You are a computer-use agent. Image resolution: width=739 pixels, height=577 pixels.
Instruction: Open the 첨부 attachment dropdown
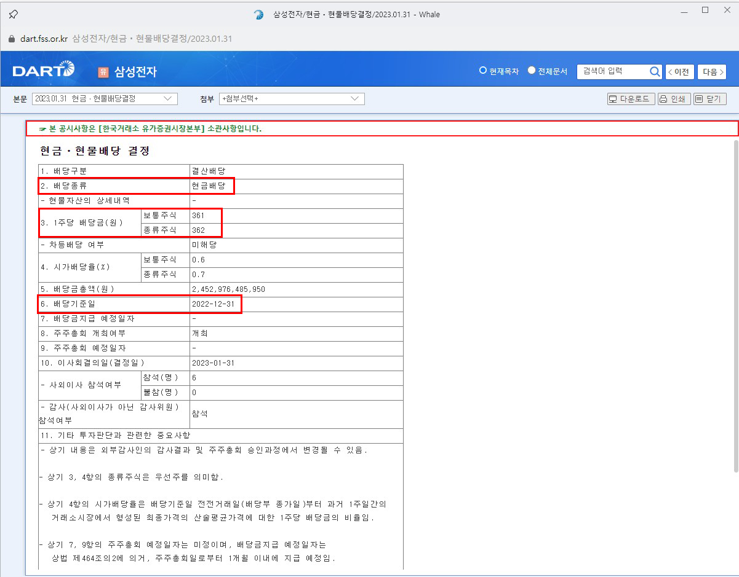pos(292,99)
